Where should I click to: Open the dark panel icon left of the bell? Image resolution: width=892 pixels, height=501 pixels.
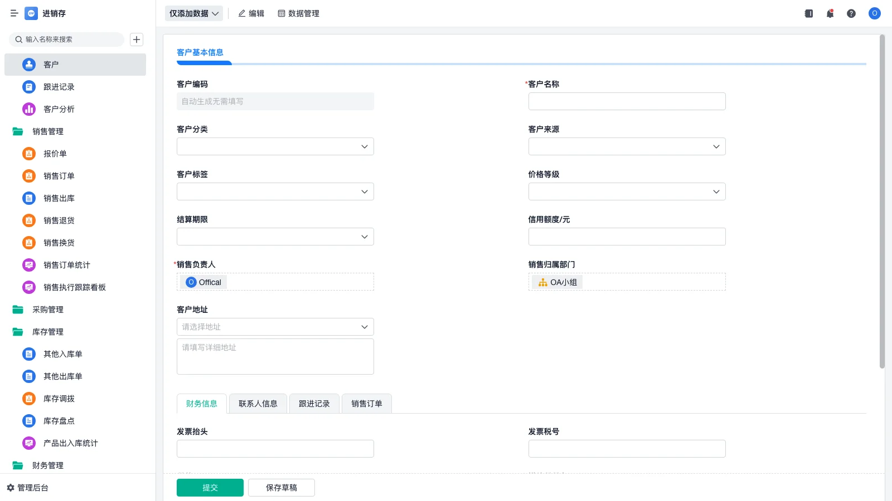click(x=809, y=13)
